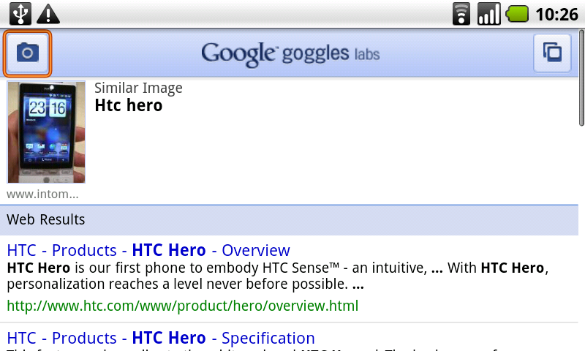Select the bold "Htc hero" result title
The width and height of the screenshot is (585, 351).
[x=129, y=105]
